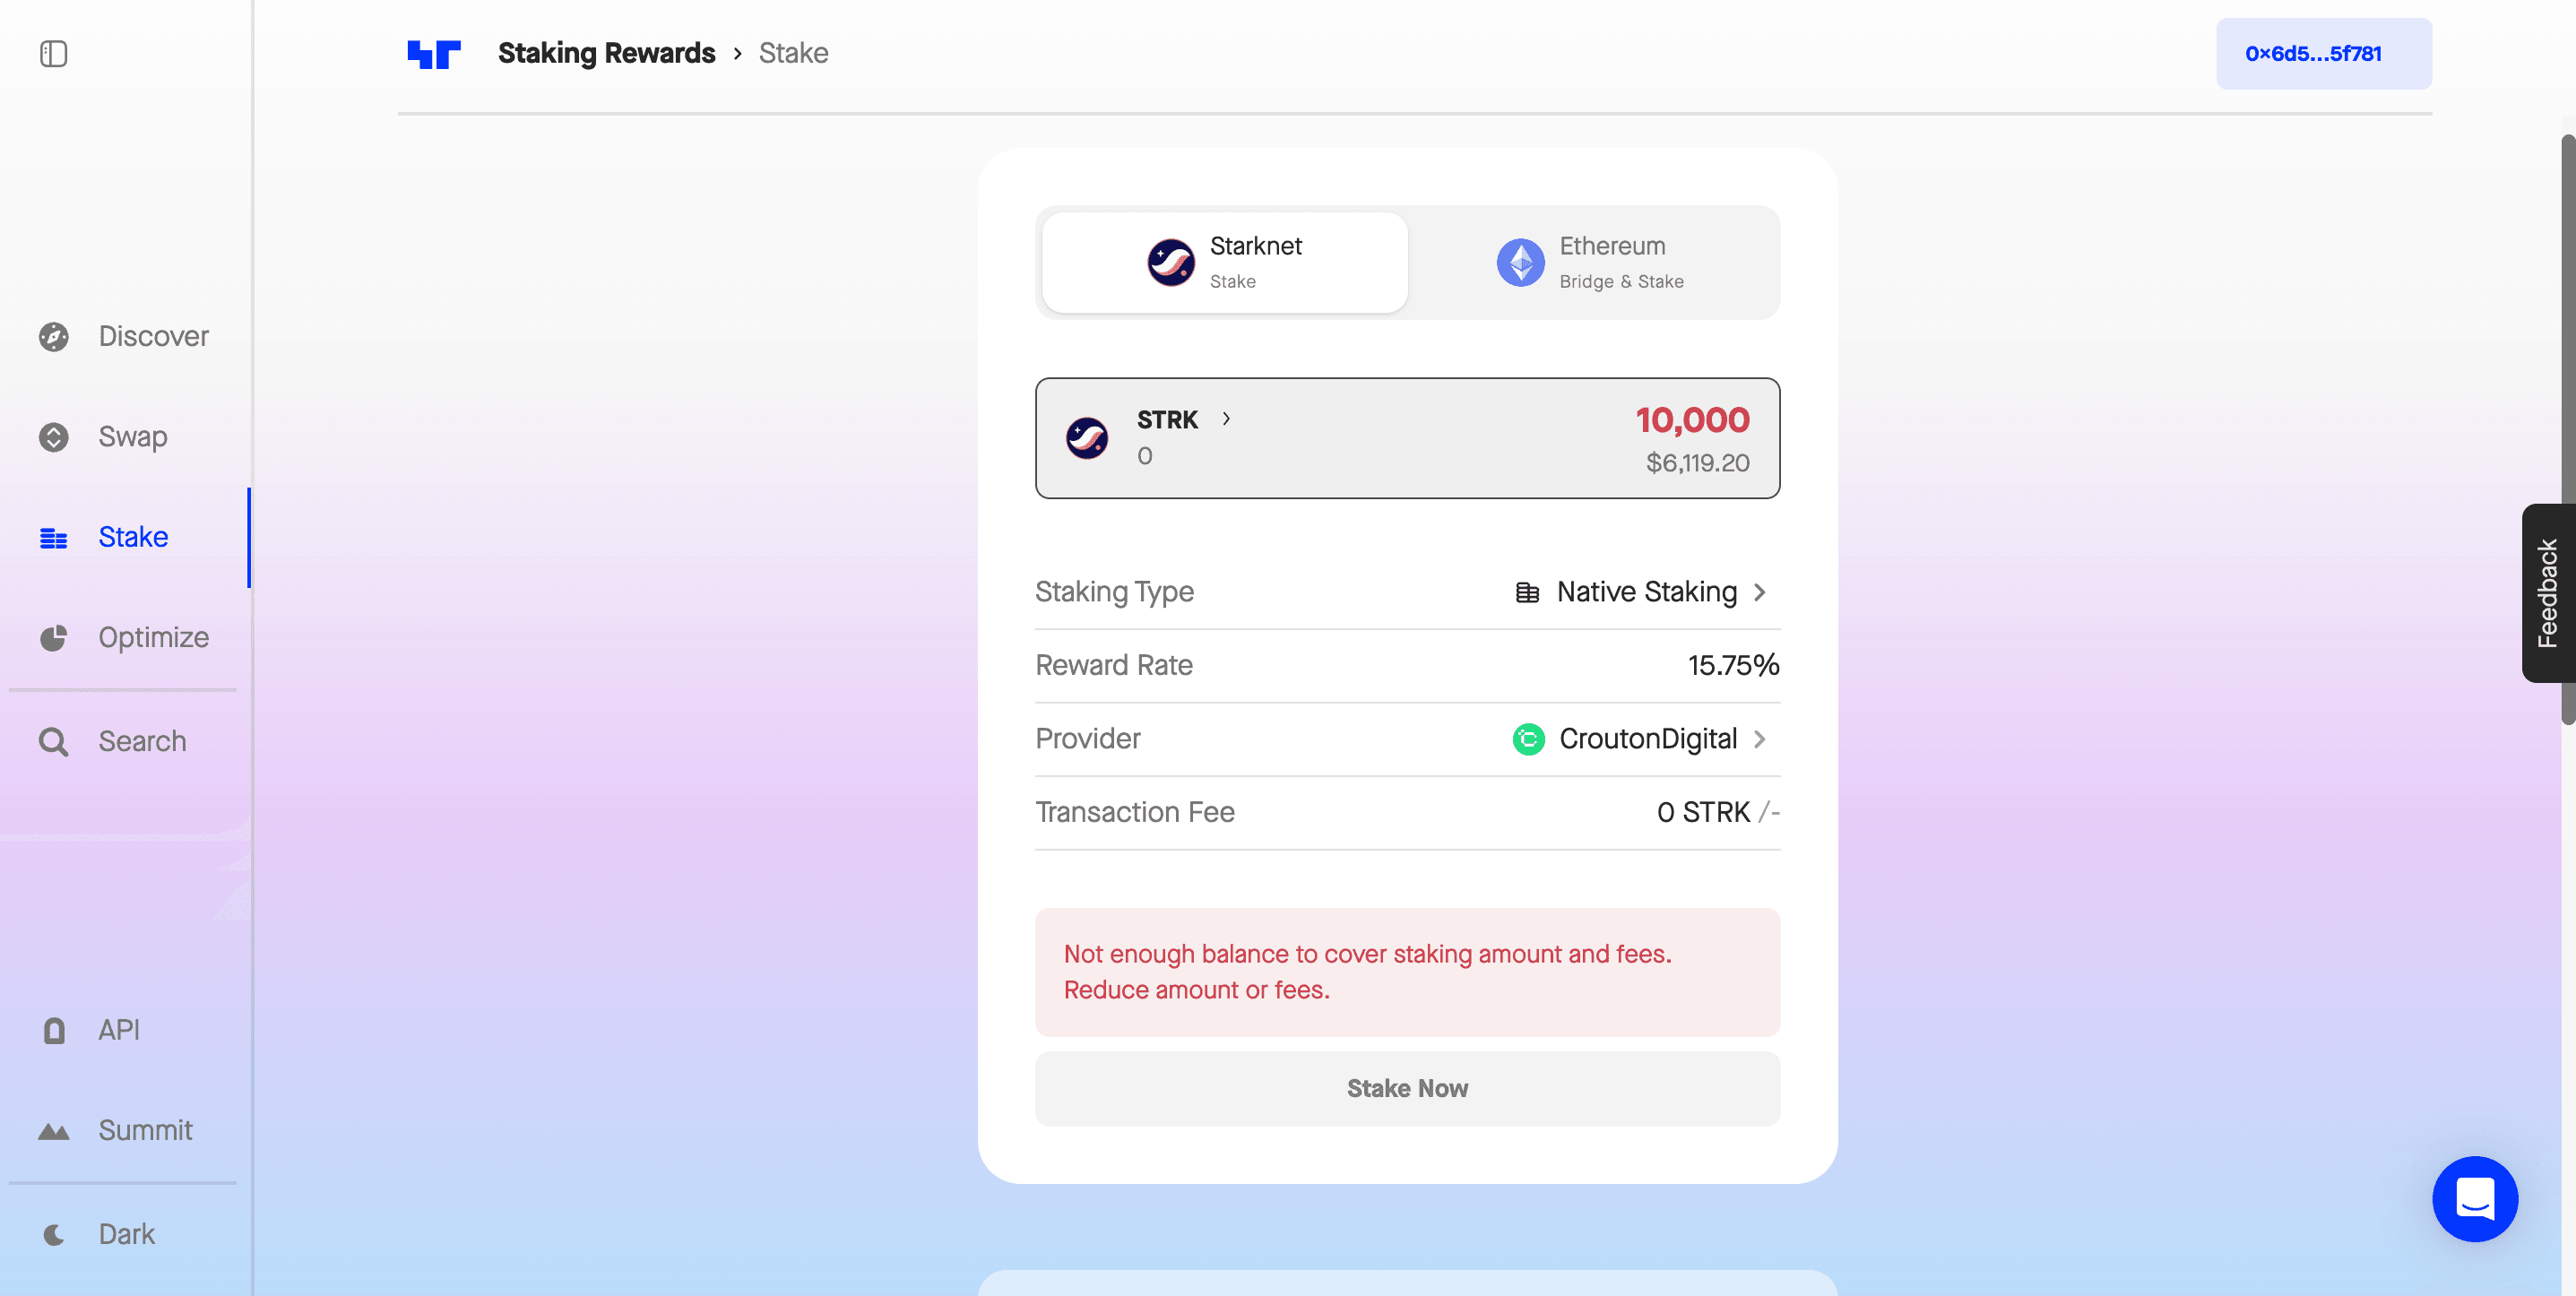Click the Stake Now button
Viewport: 2576px width, 1296px height.
[1406, 1088]
